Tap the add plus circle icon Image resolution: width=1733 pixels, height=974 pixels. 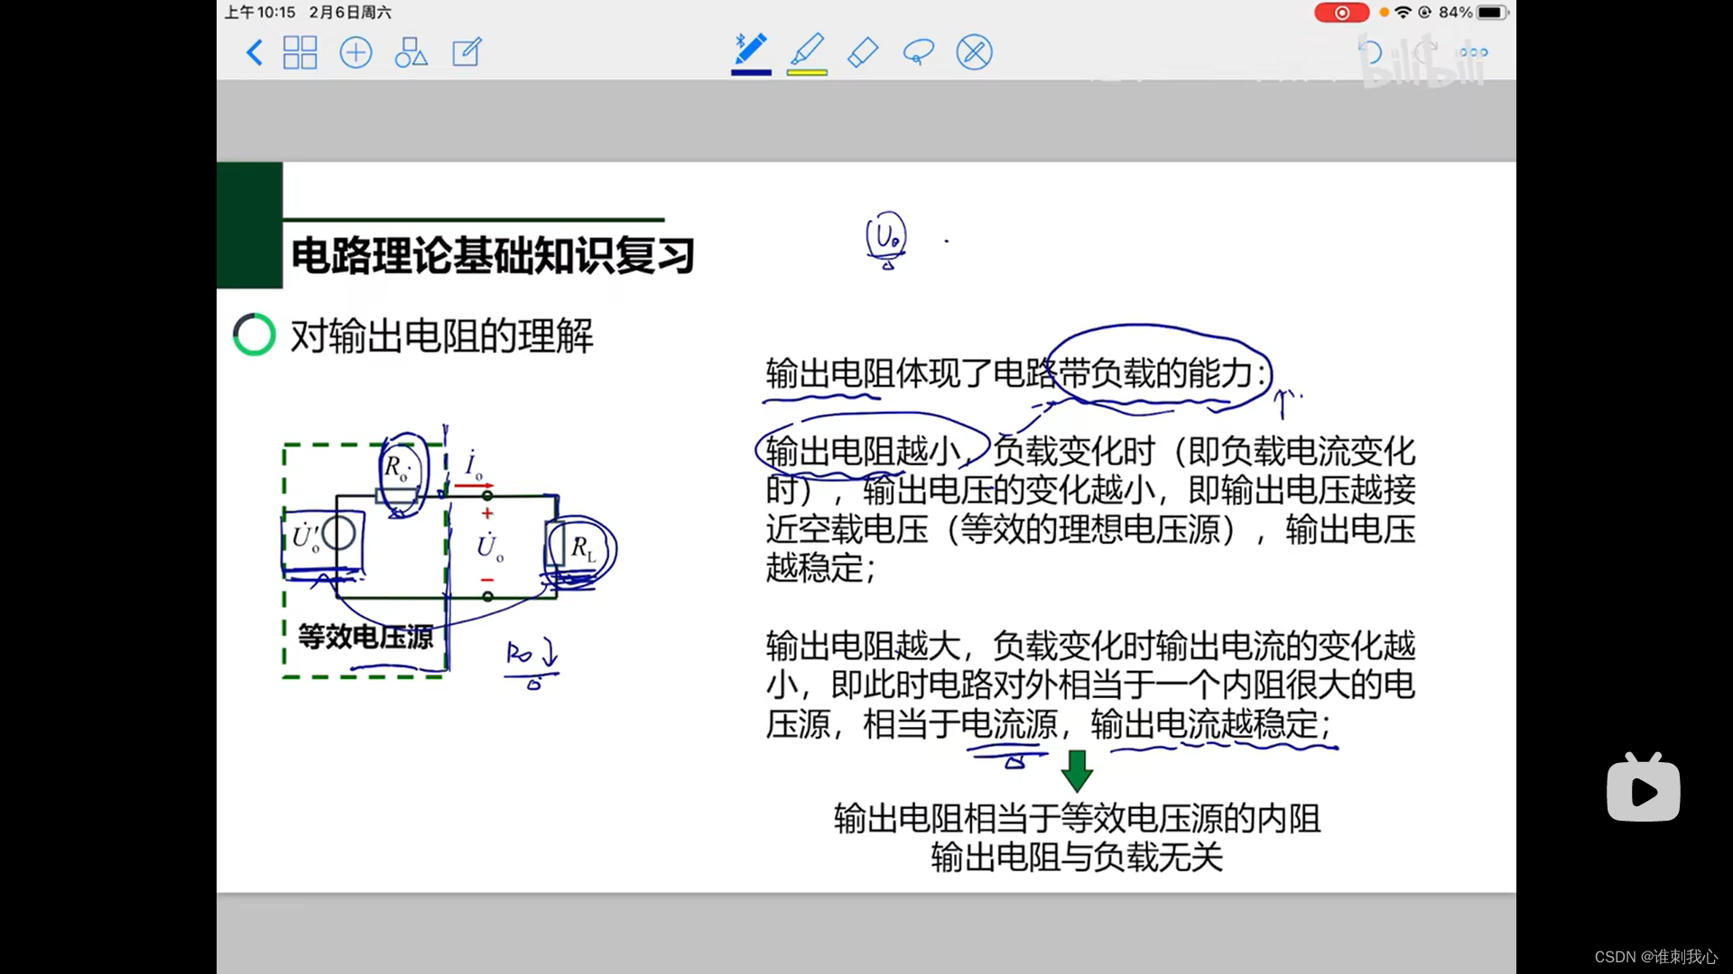click(356, 52)
